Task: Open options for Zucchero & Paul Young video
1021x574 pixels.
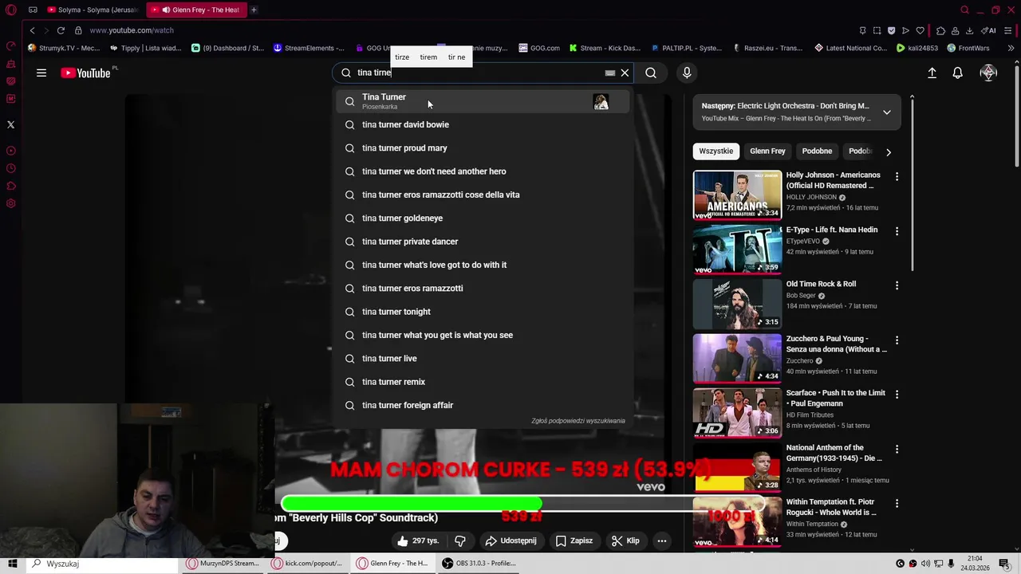Action: click(x=897, y=340)
